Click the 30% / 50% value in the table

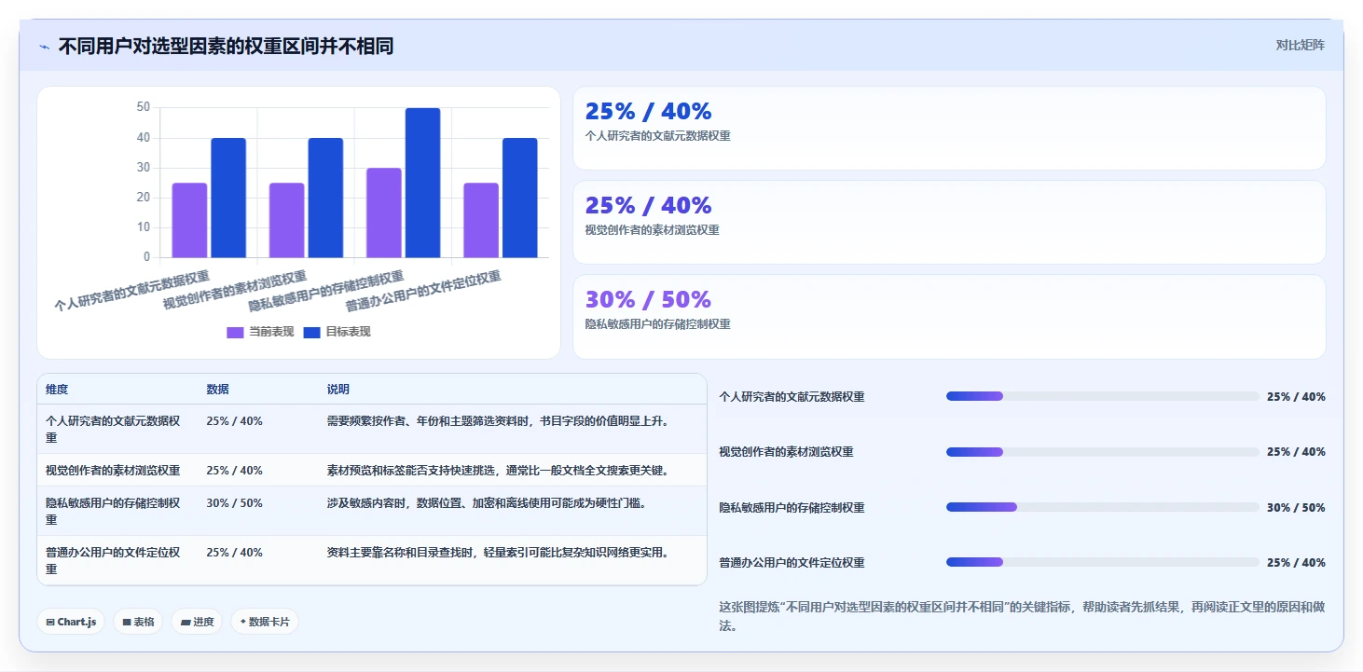click(234, 503)
